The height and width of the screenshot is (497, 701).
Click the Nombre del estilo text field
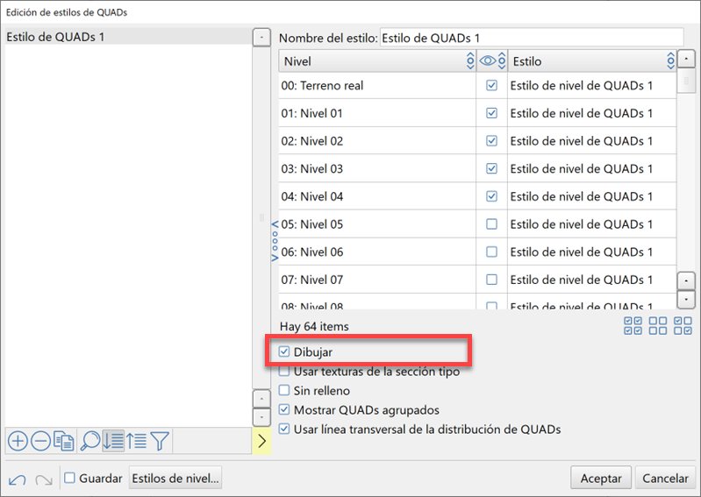point(531,39)
